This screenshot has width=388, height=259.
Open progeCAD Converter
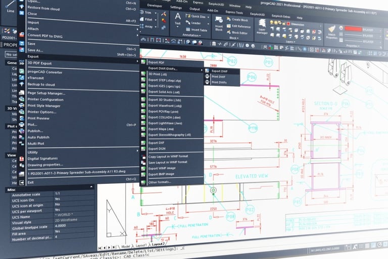coord(45,72)
